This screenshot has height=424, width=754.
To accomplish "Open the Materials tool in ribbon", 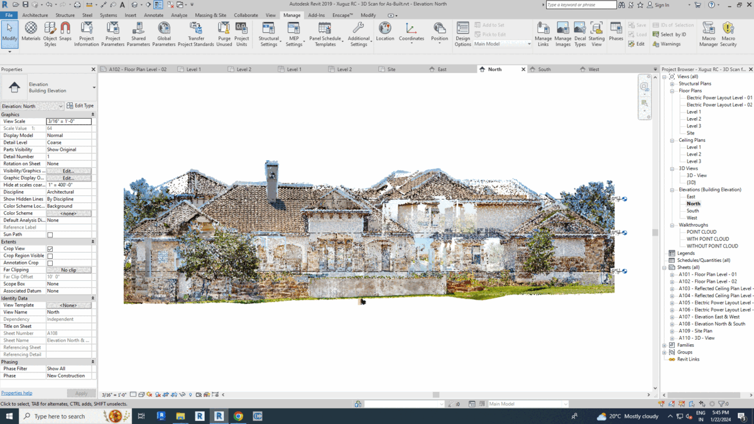I will (x=31, y=31).
